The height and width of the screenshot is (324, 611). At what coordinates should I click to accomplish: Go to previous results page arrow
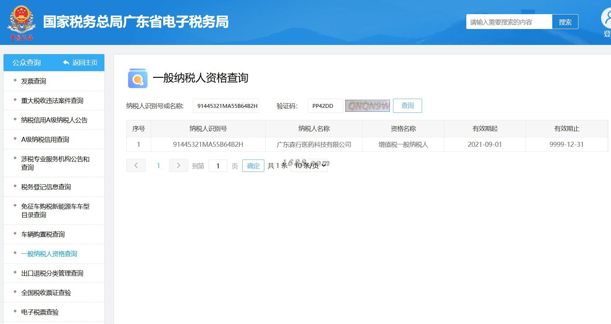[x=136, y=166]
